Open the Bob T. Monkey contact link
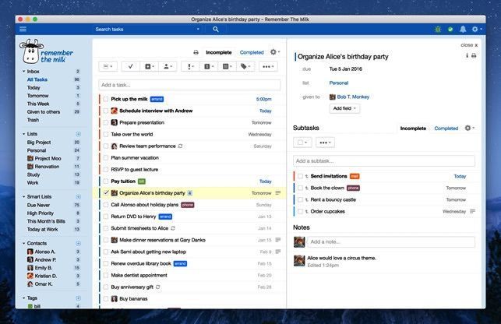This screenshot has width=501, height=324. point(353,97)
